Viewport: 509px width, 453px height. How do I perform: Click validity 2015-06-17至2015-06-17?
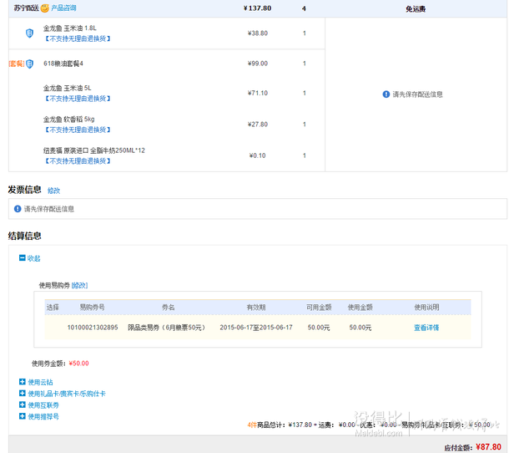(256, 328)
